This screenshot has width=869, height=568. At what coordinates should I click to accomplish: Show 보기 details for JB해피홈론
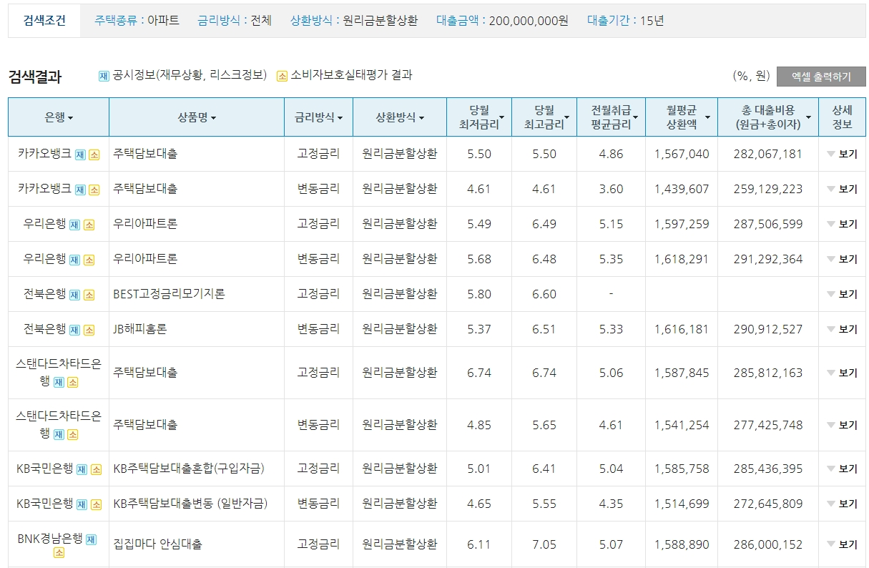pos(842,330)
